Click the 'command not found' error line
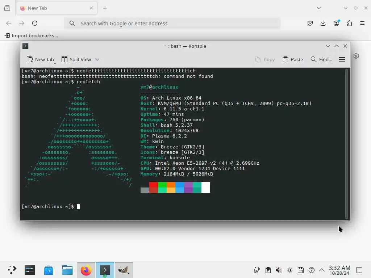 click(x=117, y=76)
